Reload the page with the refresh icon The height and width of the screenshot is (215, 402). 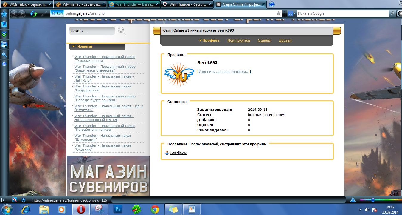pyautogui.click(x=34, y=13)
